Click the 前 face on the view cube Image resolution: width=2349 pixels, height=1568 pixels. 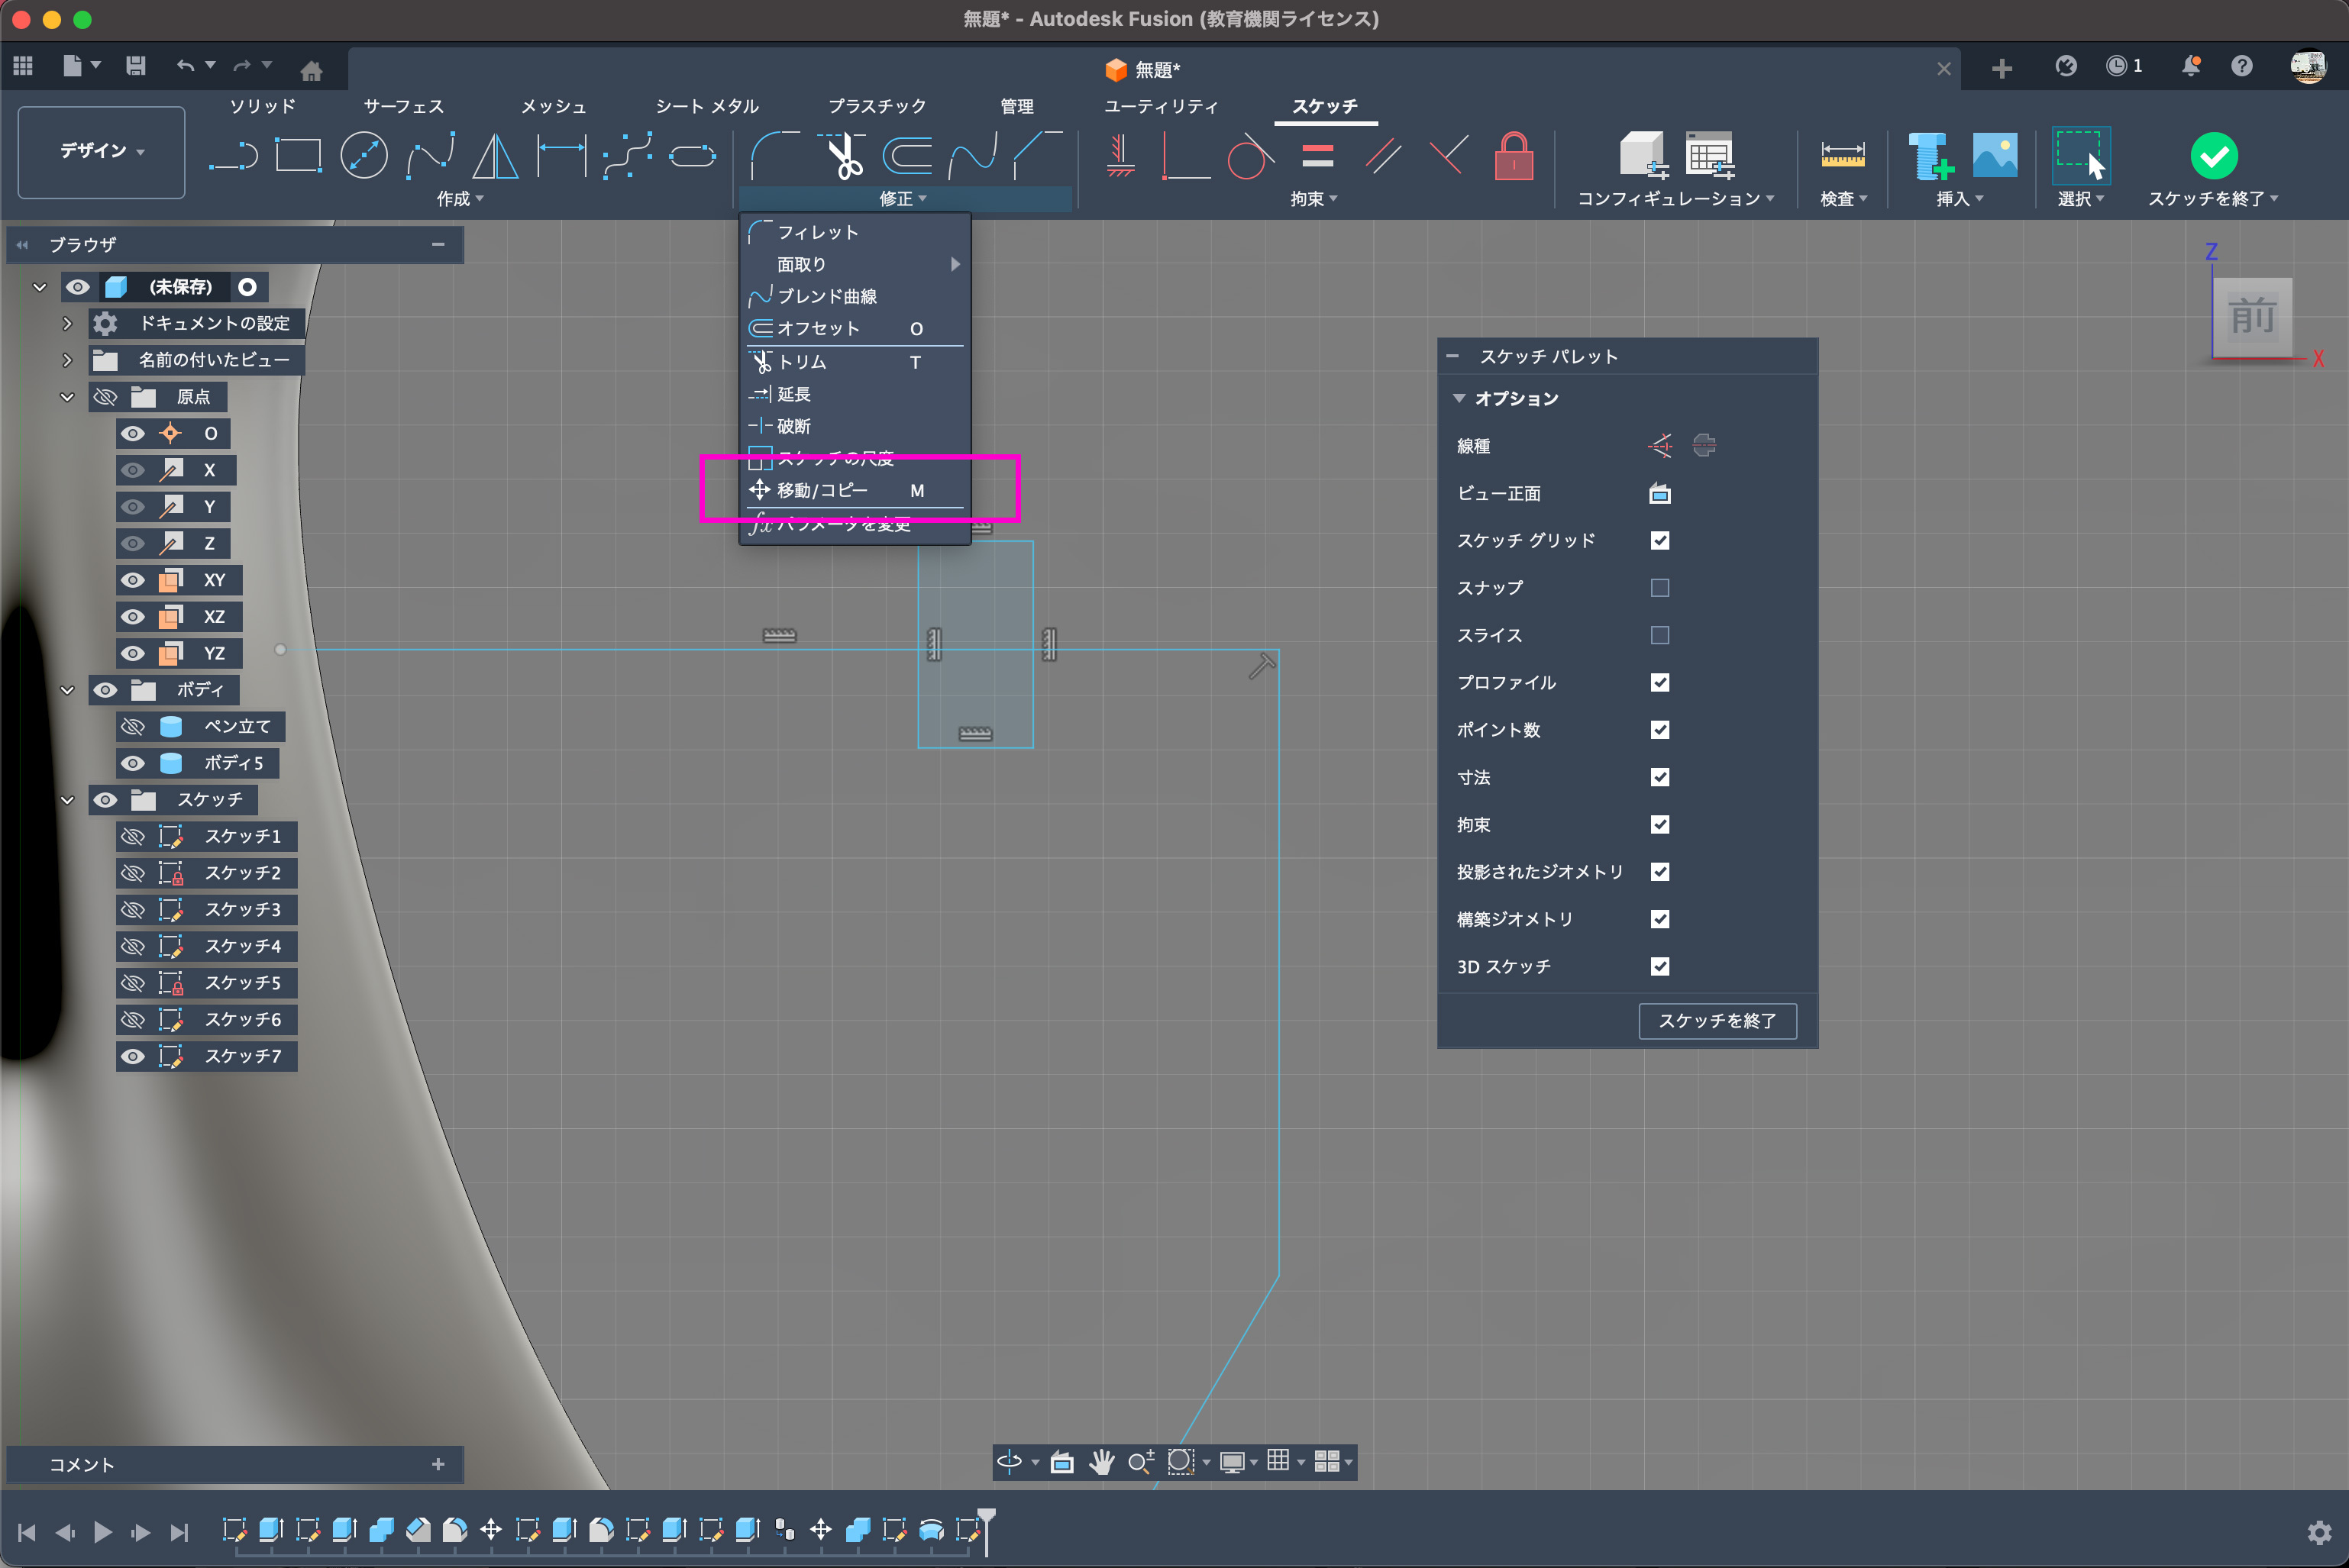point(2252,316)
